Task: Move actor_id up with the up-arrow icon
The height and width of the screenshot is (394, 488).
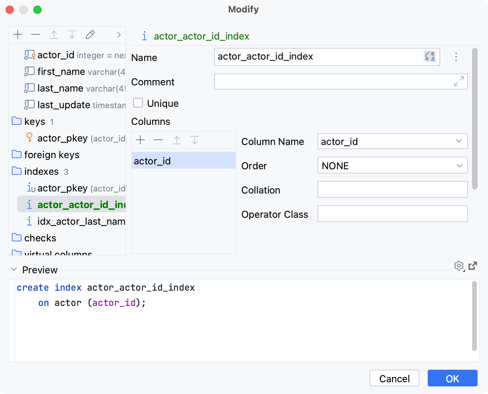Action: pos(177,140)
